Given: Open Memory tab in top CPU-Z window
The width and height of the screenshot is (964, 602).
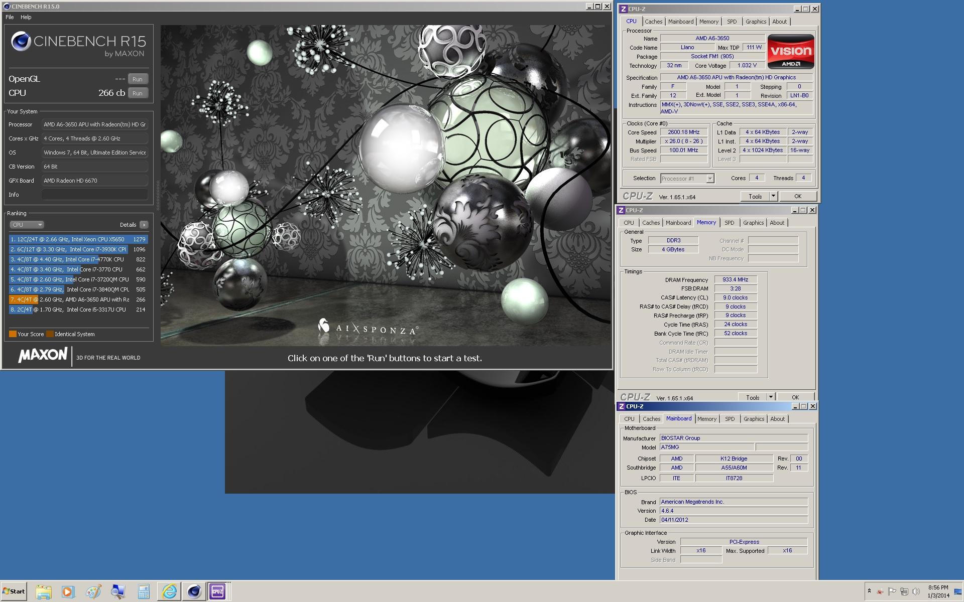Looking at the screenshot, I should [x=708, y=22].
